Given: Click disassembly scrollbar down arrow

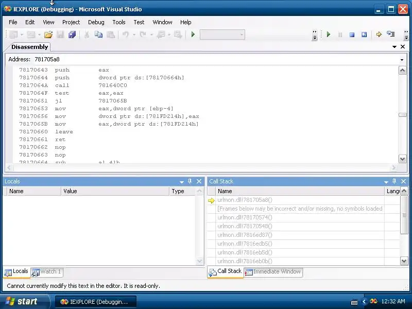Looking at the screenshot, I should (x=403, y=159).
